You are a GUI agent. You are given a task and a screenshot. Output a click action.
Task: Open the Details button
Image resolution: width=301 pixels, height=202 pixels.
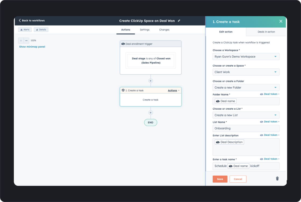coord(41,30)
